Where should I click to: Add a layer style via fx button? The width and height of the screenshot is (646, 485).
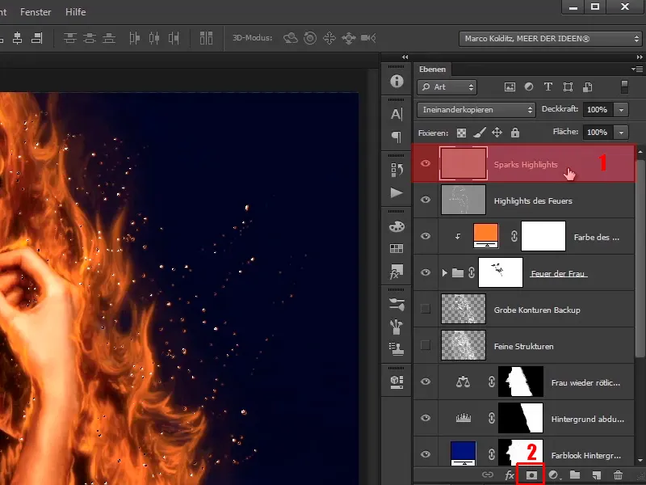pos(510,475)
